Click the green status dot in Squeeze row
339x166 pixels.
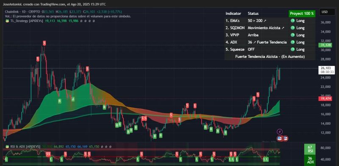[x=292, y=49]
